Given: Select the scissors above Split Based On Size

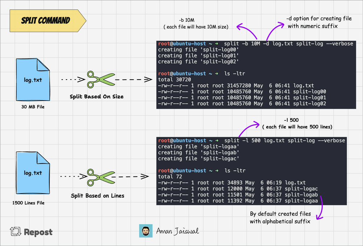Looking at the screenshot, I should tap(101, 79).
